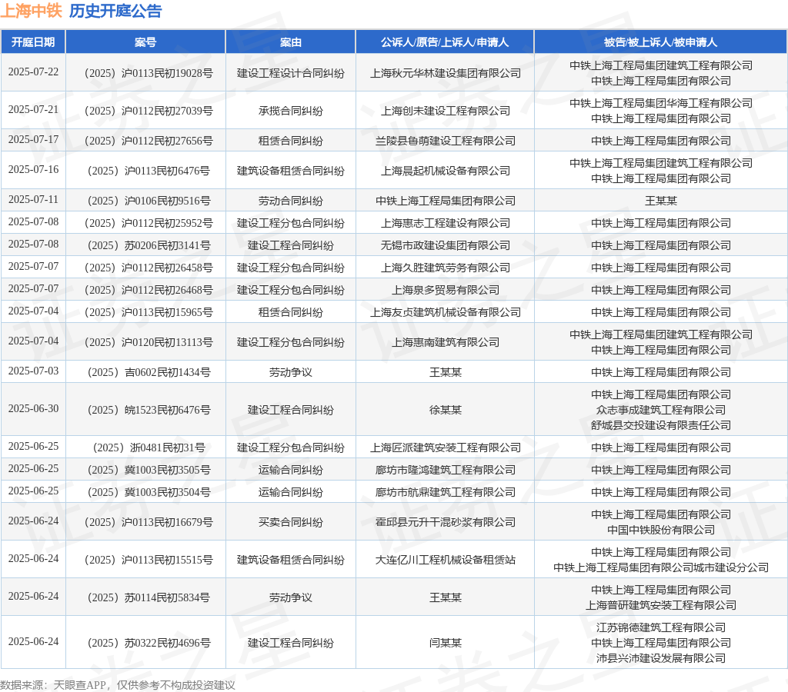Viewport: 788px width, 692px height.
Task: Click defendant 上海普研建筑安装工程有限公司
Action: click(x=661, y=606)
